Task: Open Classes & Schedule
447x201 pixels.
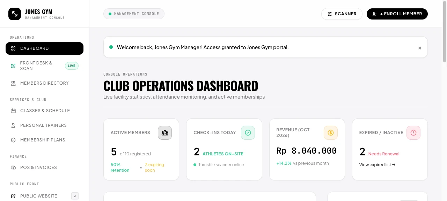Action: (44, 111)
